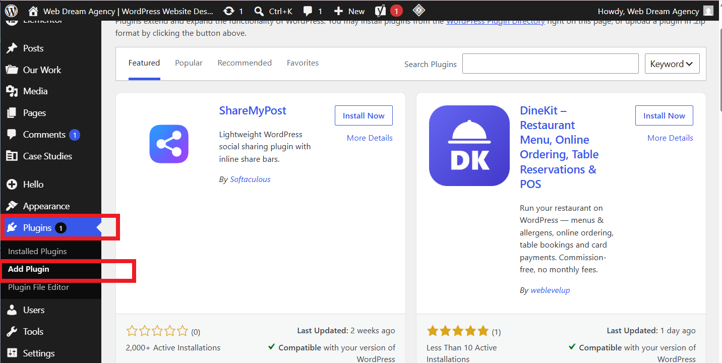Image resolution: width=722 pixels, height=363 pixels.
Task: Open the updates icon in admin bar
Action: tap(228, 11)
